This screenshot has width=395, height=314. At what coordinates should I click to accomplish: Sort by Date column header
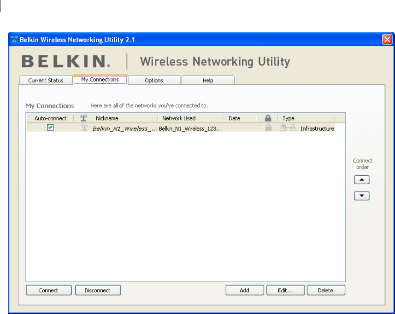[x=240, y=118]
